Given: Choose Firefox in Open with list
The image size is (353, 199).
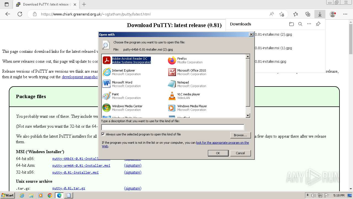Looking at the screenshot, I should tap(185, 60).
